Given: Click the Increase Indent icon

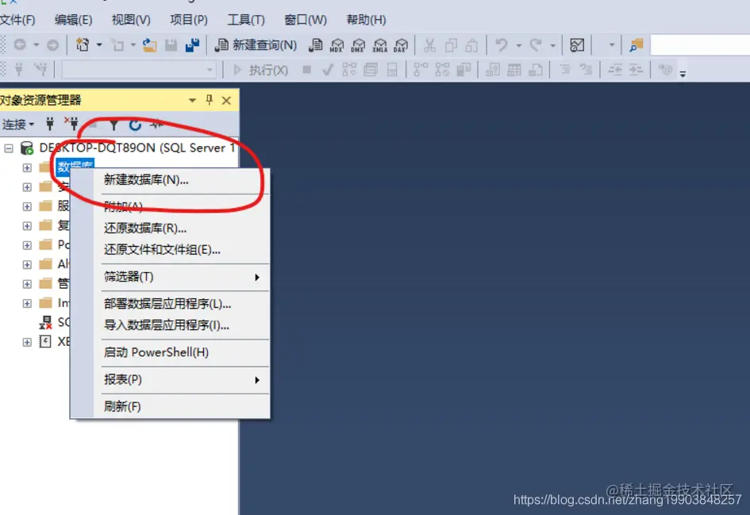Looking at the screenshot, I should click(x=636, y=71).
